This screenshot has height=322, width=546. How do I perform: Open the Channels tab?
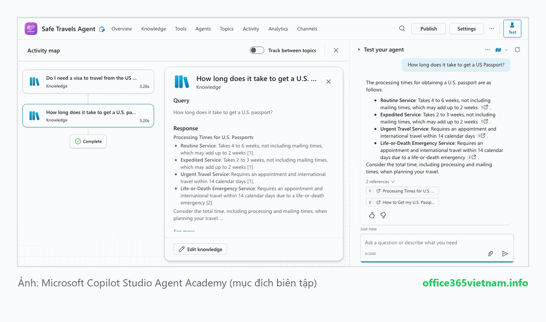click(307, 29)
